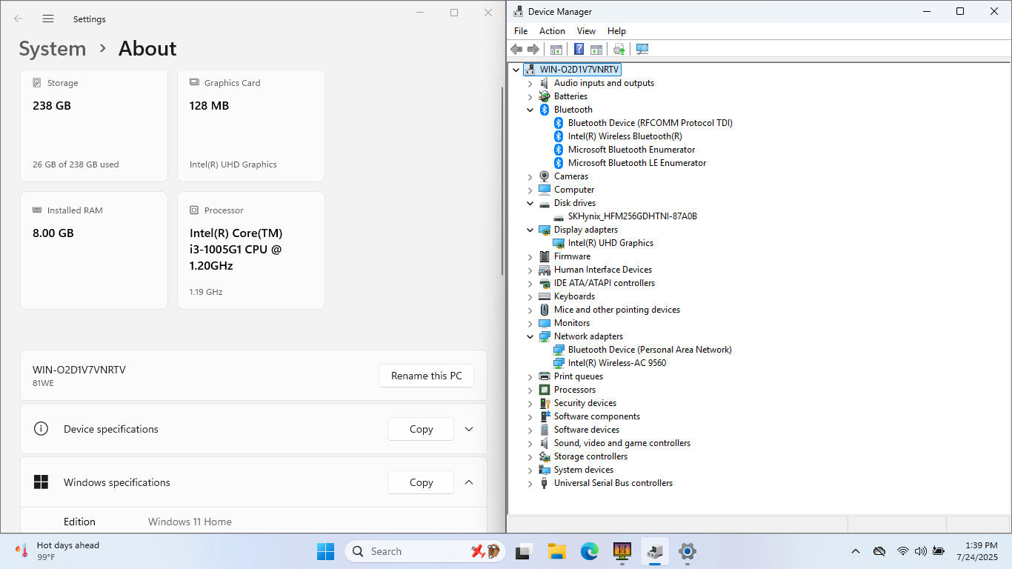Select the Batteries category icon
This screenshot has width=1012, height=569.
point(545,96)
